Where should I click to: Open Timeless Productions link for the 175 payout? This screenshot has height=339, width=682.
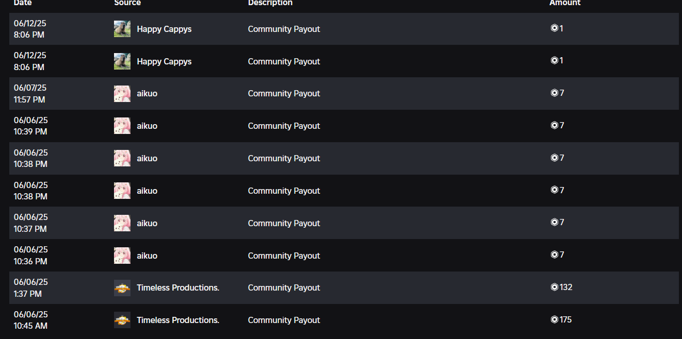[x=178, y=320]
